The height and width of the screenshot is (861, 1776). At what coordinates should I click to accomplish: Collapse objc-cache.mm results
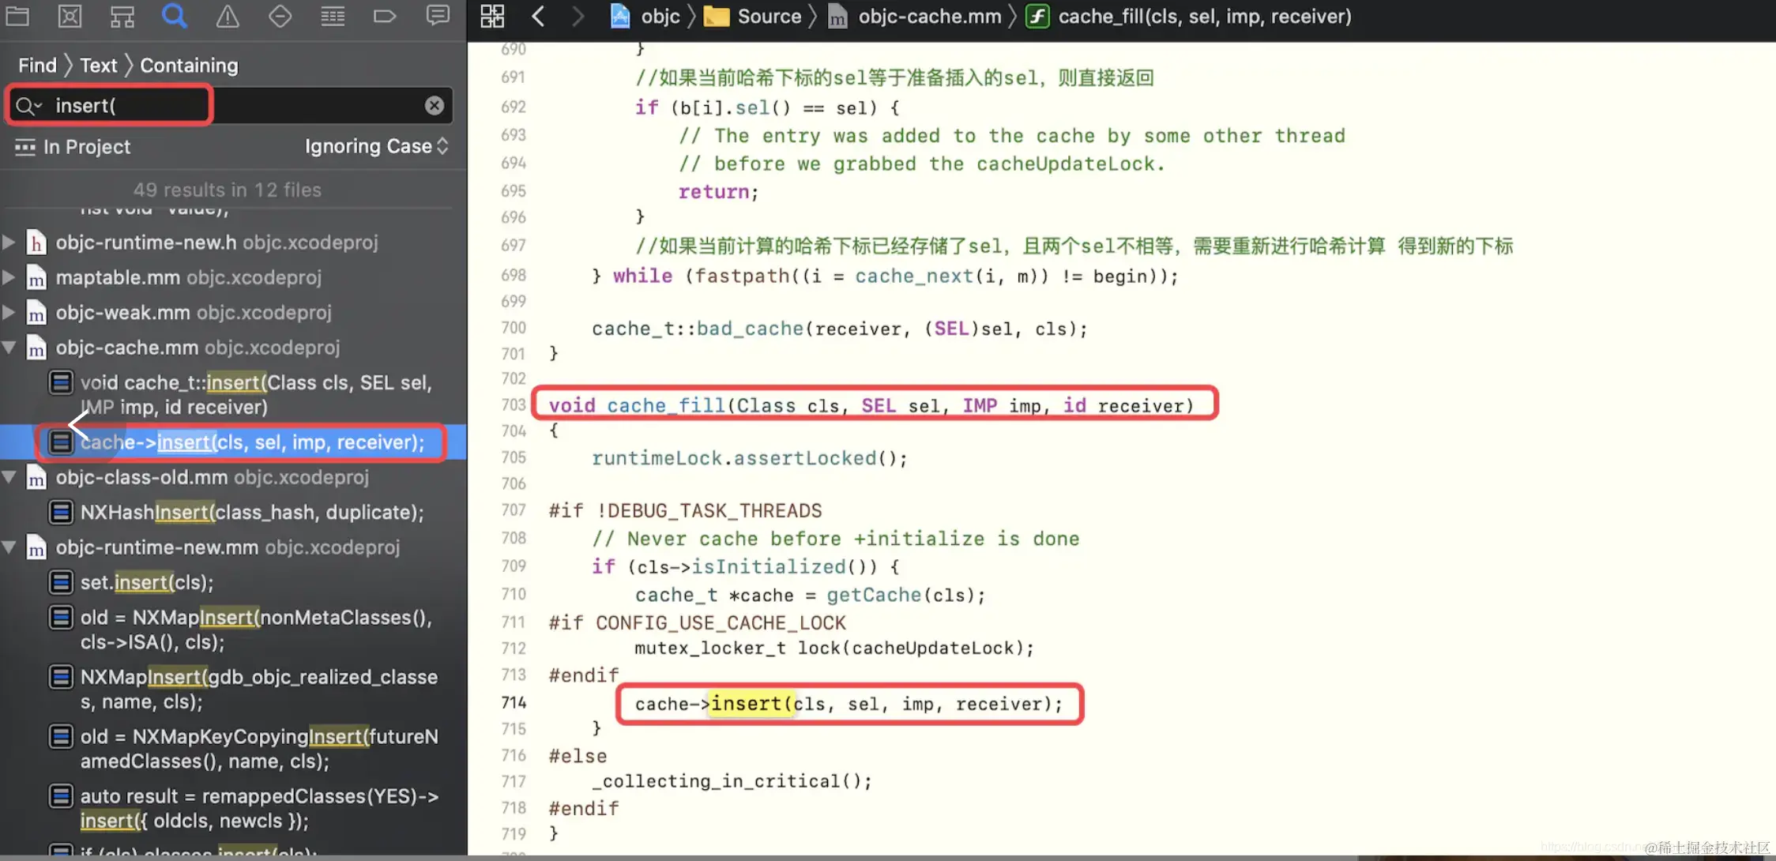tap(9, 346)
